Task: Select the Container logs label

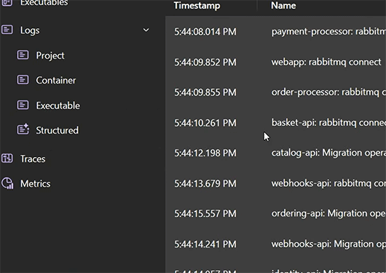Action: pyautogui.click(x=56, y=80)
